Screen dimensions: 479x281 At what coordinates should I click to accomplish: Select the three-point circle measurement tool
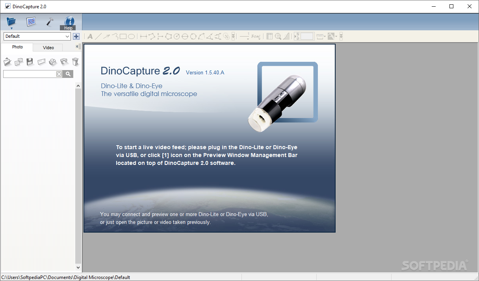click(x=193, y=36)
